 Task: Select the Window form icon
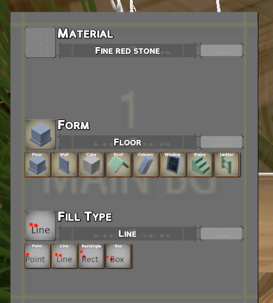click(173, 164)
